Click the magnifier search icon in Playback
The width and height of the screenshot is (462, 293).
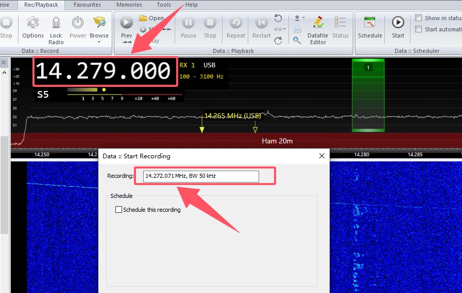coord(297,40)
